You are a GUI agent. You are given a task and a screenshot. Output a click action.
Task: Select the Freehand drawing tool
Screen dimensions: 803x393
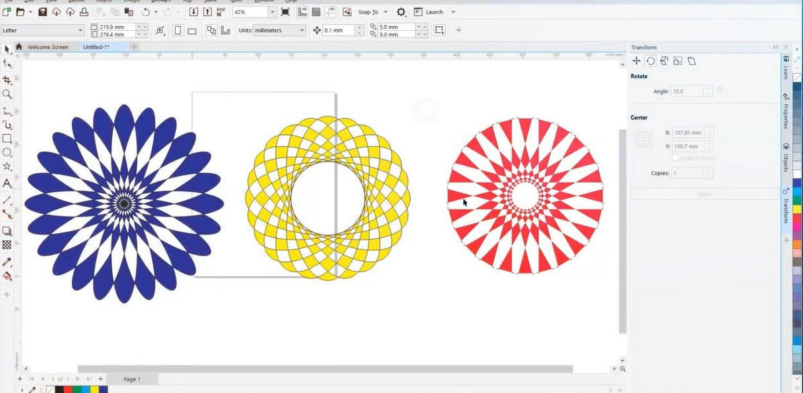click(7, 111)
